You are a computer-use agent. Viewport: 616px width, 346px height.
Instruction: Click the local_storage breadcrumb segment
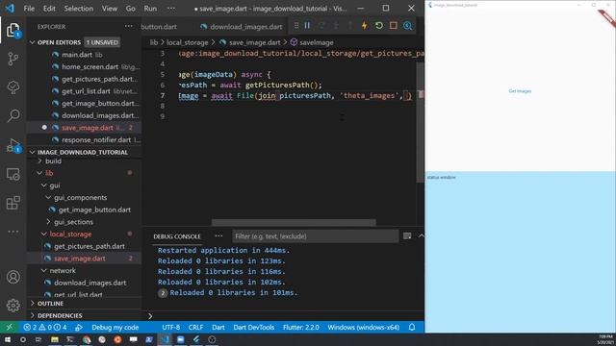tap(188, 42)
